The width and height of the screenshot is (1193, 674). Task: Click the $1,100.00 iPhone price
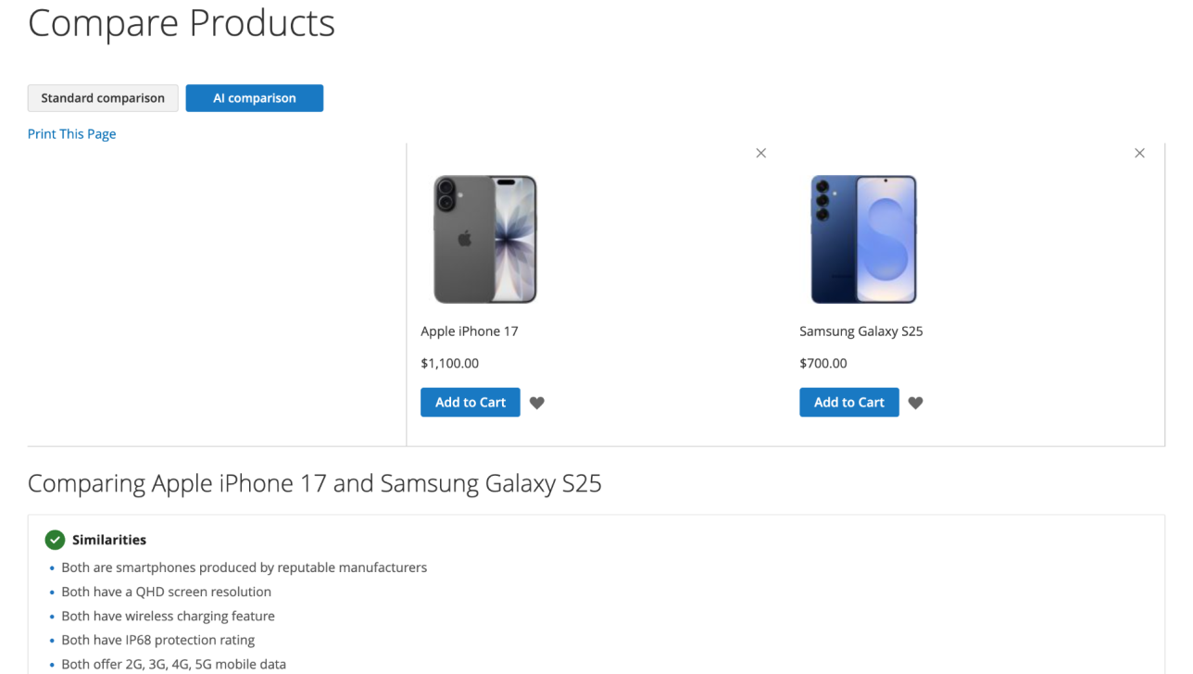[450, 364]
